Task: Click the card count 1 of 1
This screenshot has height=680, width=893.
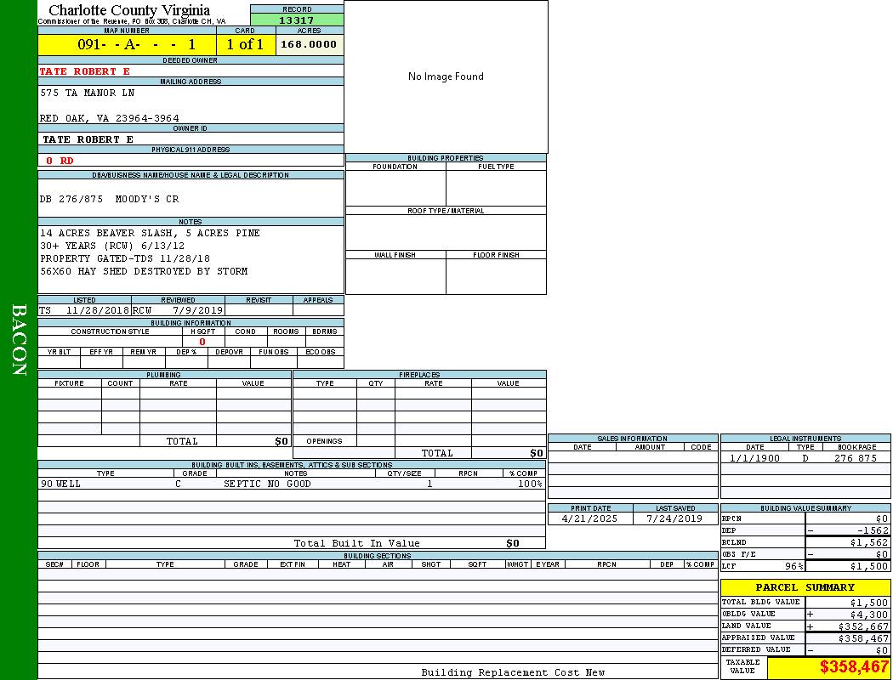Action: click(x=246, y=45)
